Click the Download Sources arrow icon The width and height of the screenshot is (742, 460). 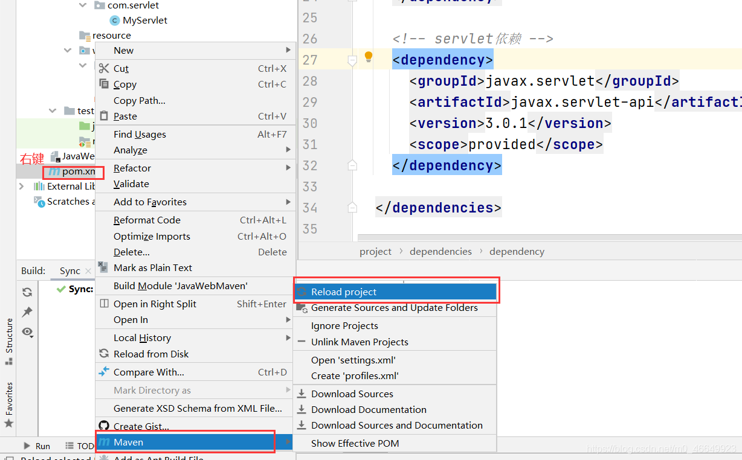click(302, 394)
